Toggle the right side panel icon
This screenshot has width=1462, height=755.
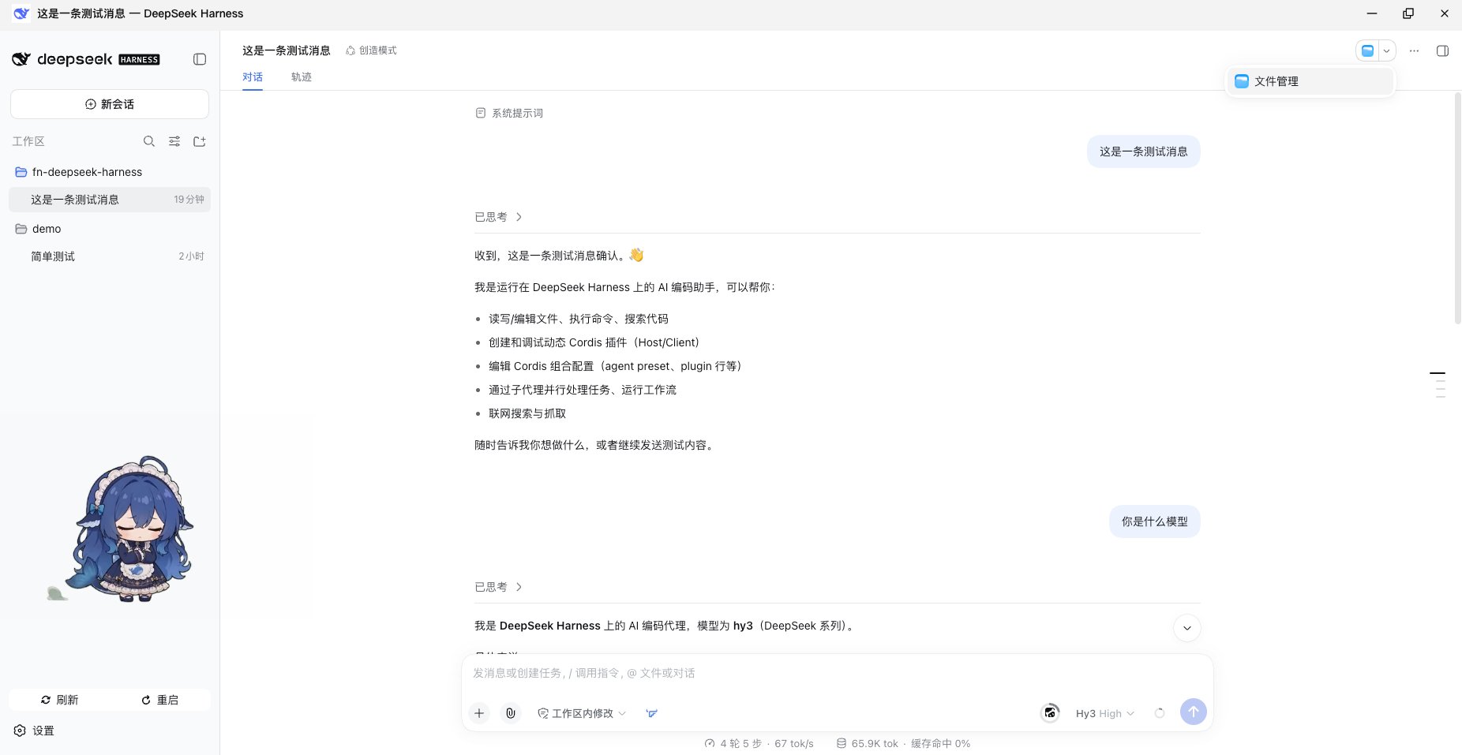tap(1442, 50)
